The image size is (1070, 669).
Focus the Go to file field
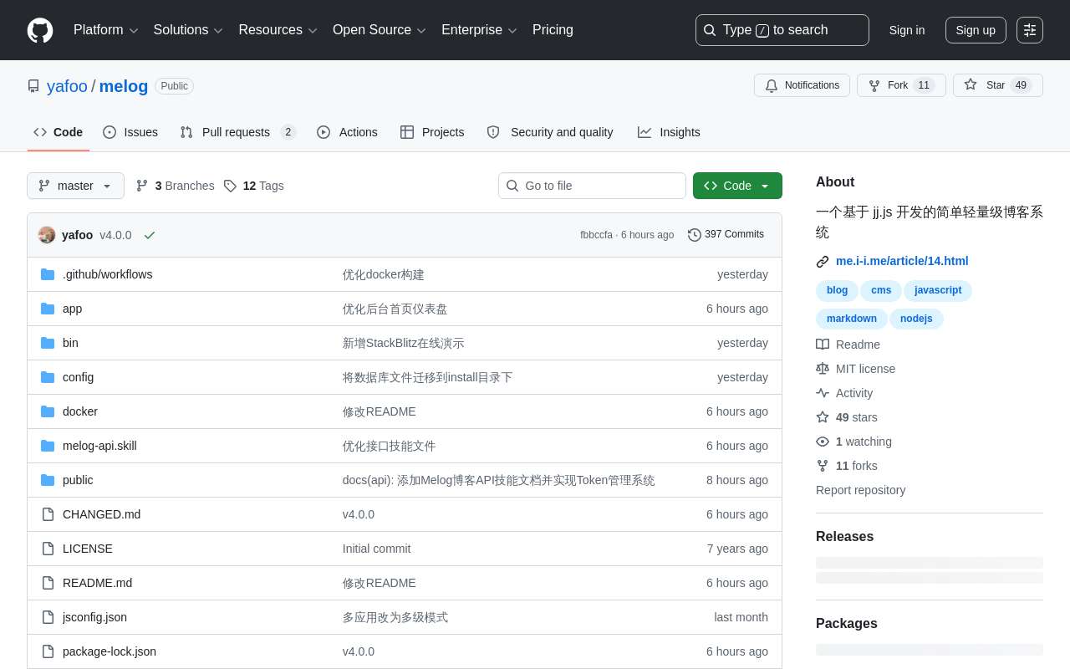pos(592,186)
